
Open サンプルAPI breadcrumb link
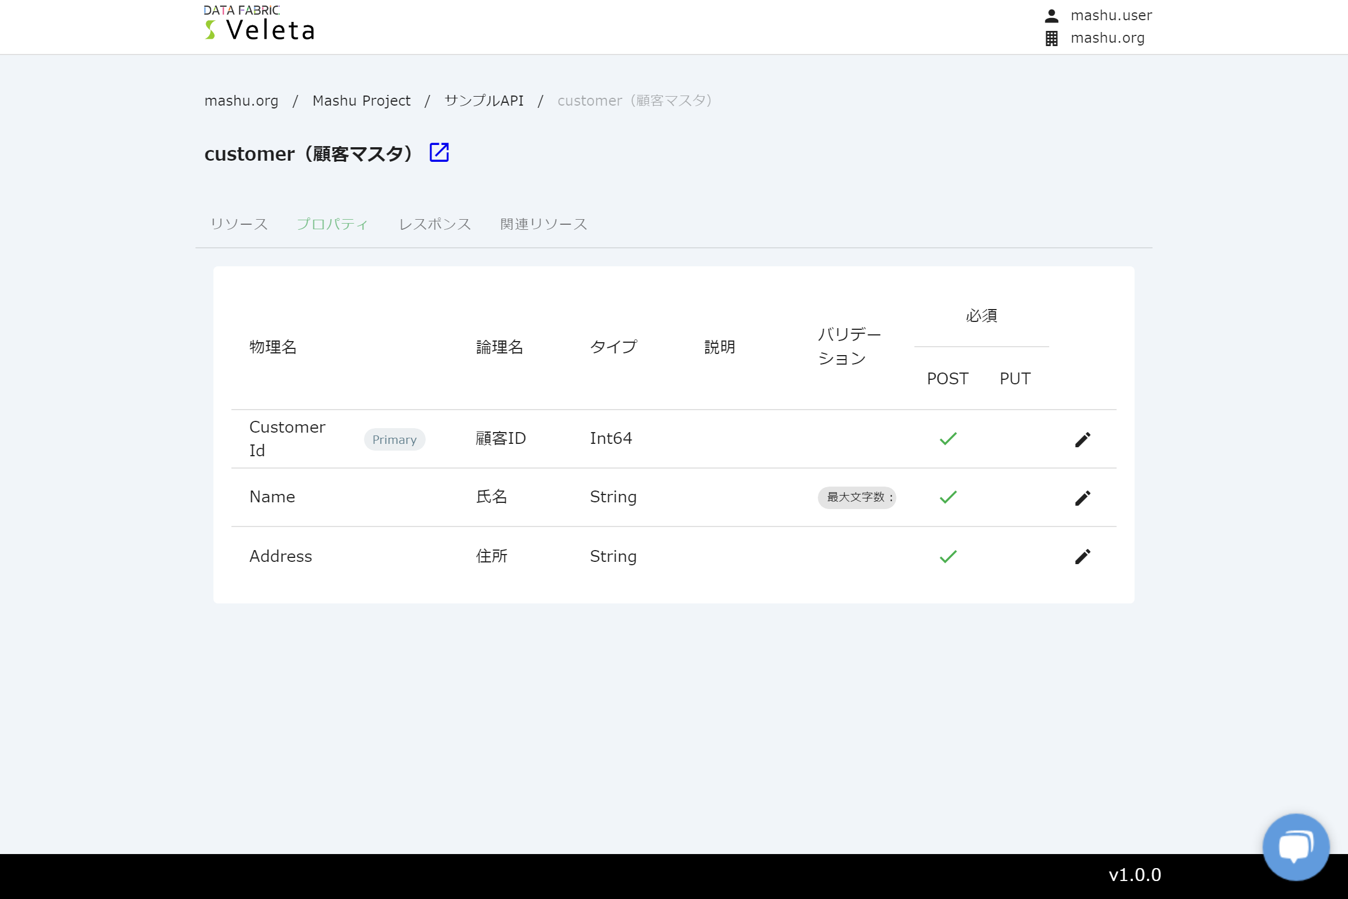click(x=484, y=101)
